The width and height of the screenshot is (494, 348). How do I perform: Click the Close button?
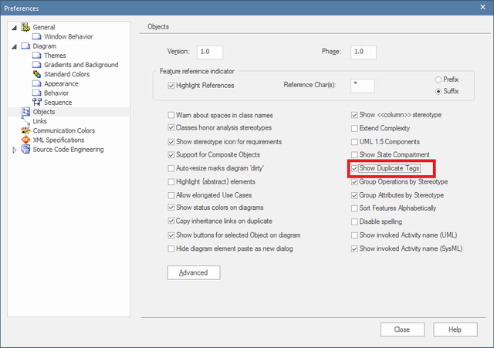click(402, 329)
